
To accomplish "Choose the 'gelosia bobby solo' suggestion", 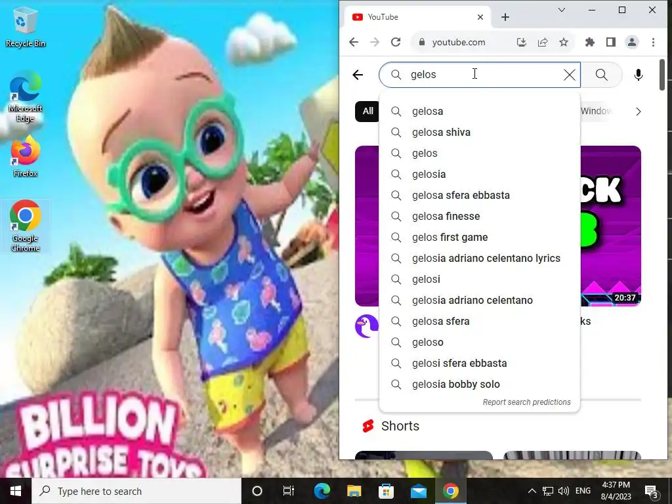I will point(480,385).
